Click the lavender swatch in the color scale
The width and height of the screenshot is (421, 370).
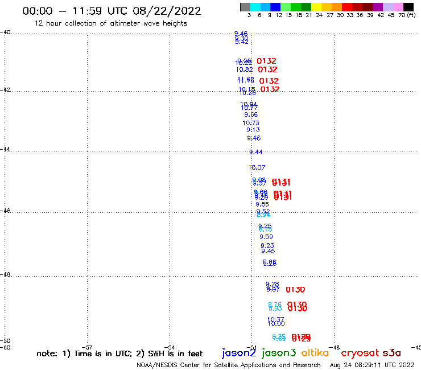point(388,7)
